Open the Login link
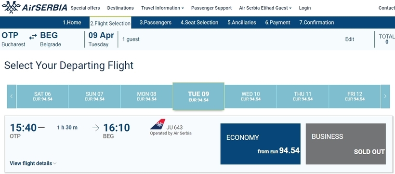The image size is (395, 174). (305, 8)
